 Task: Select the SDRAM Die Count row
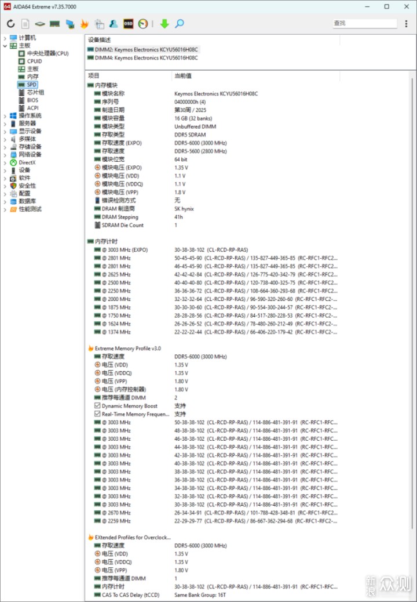136,226
